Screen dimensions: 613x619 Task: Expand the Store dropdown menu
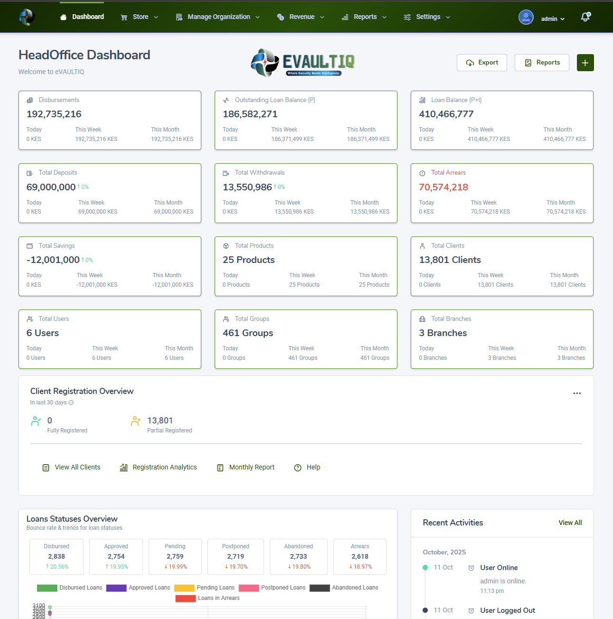click(x=140, y=17)
